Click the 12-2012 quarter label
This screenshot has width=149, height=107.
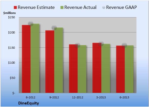tap(78, 97)
